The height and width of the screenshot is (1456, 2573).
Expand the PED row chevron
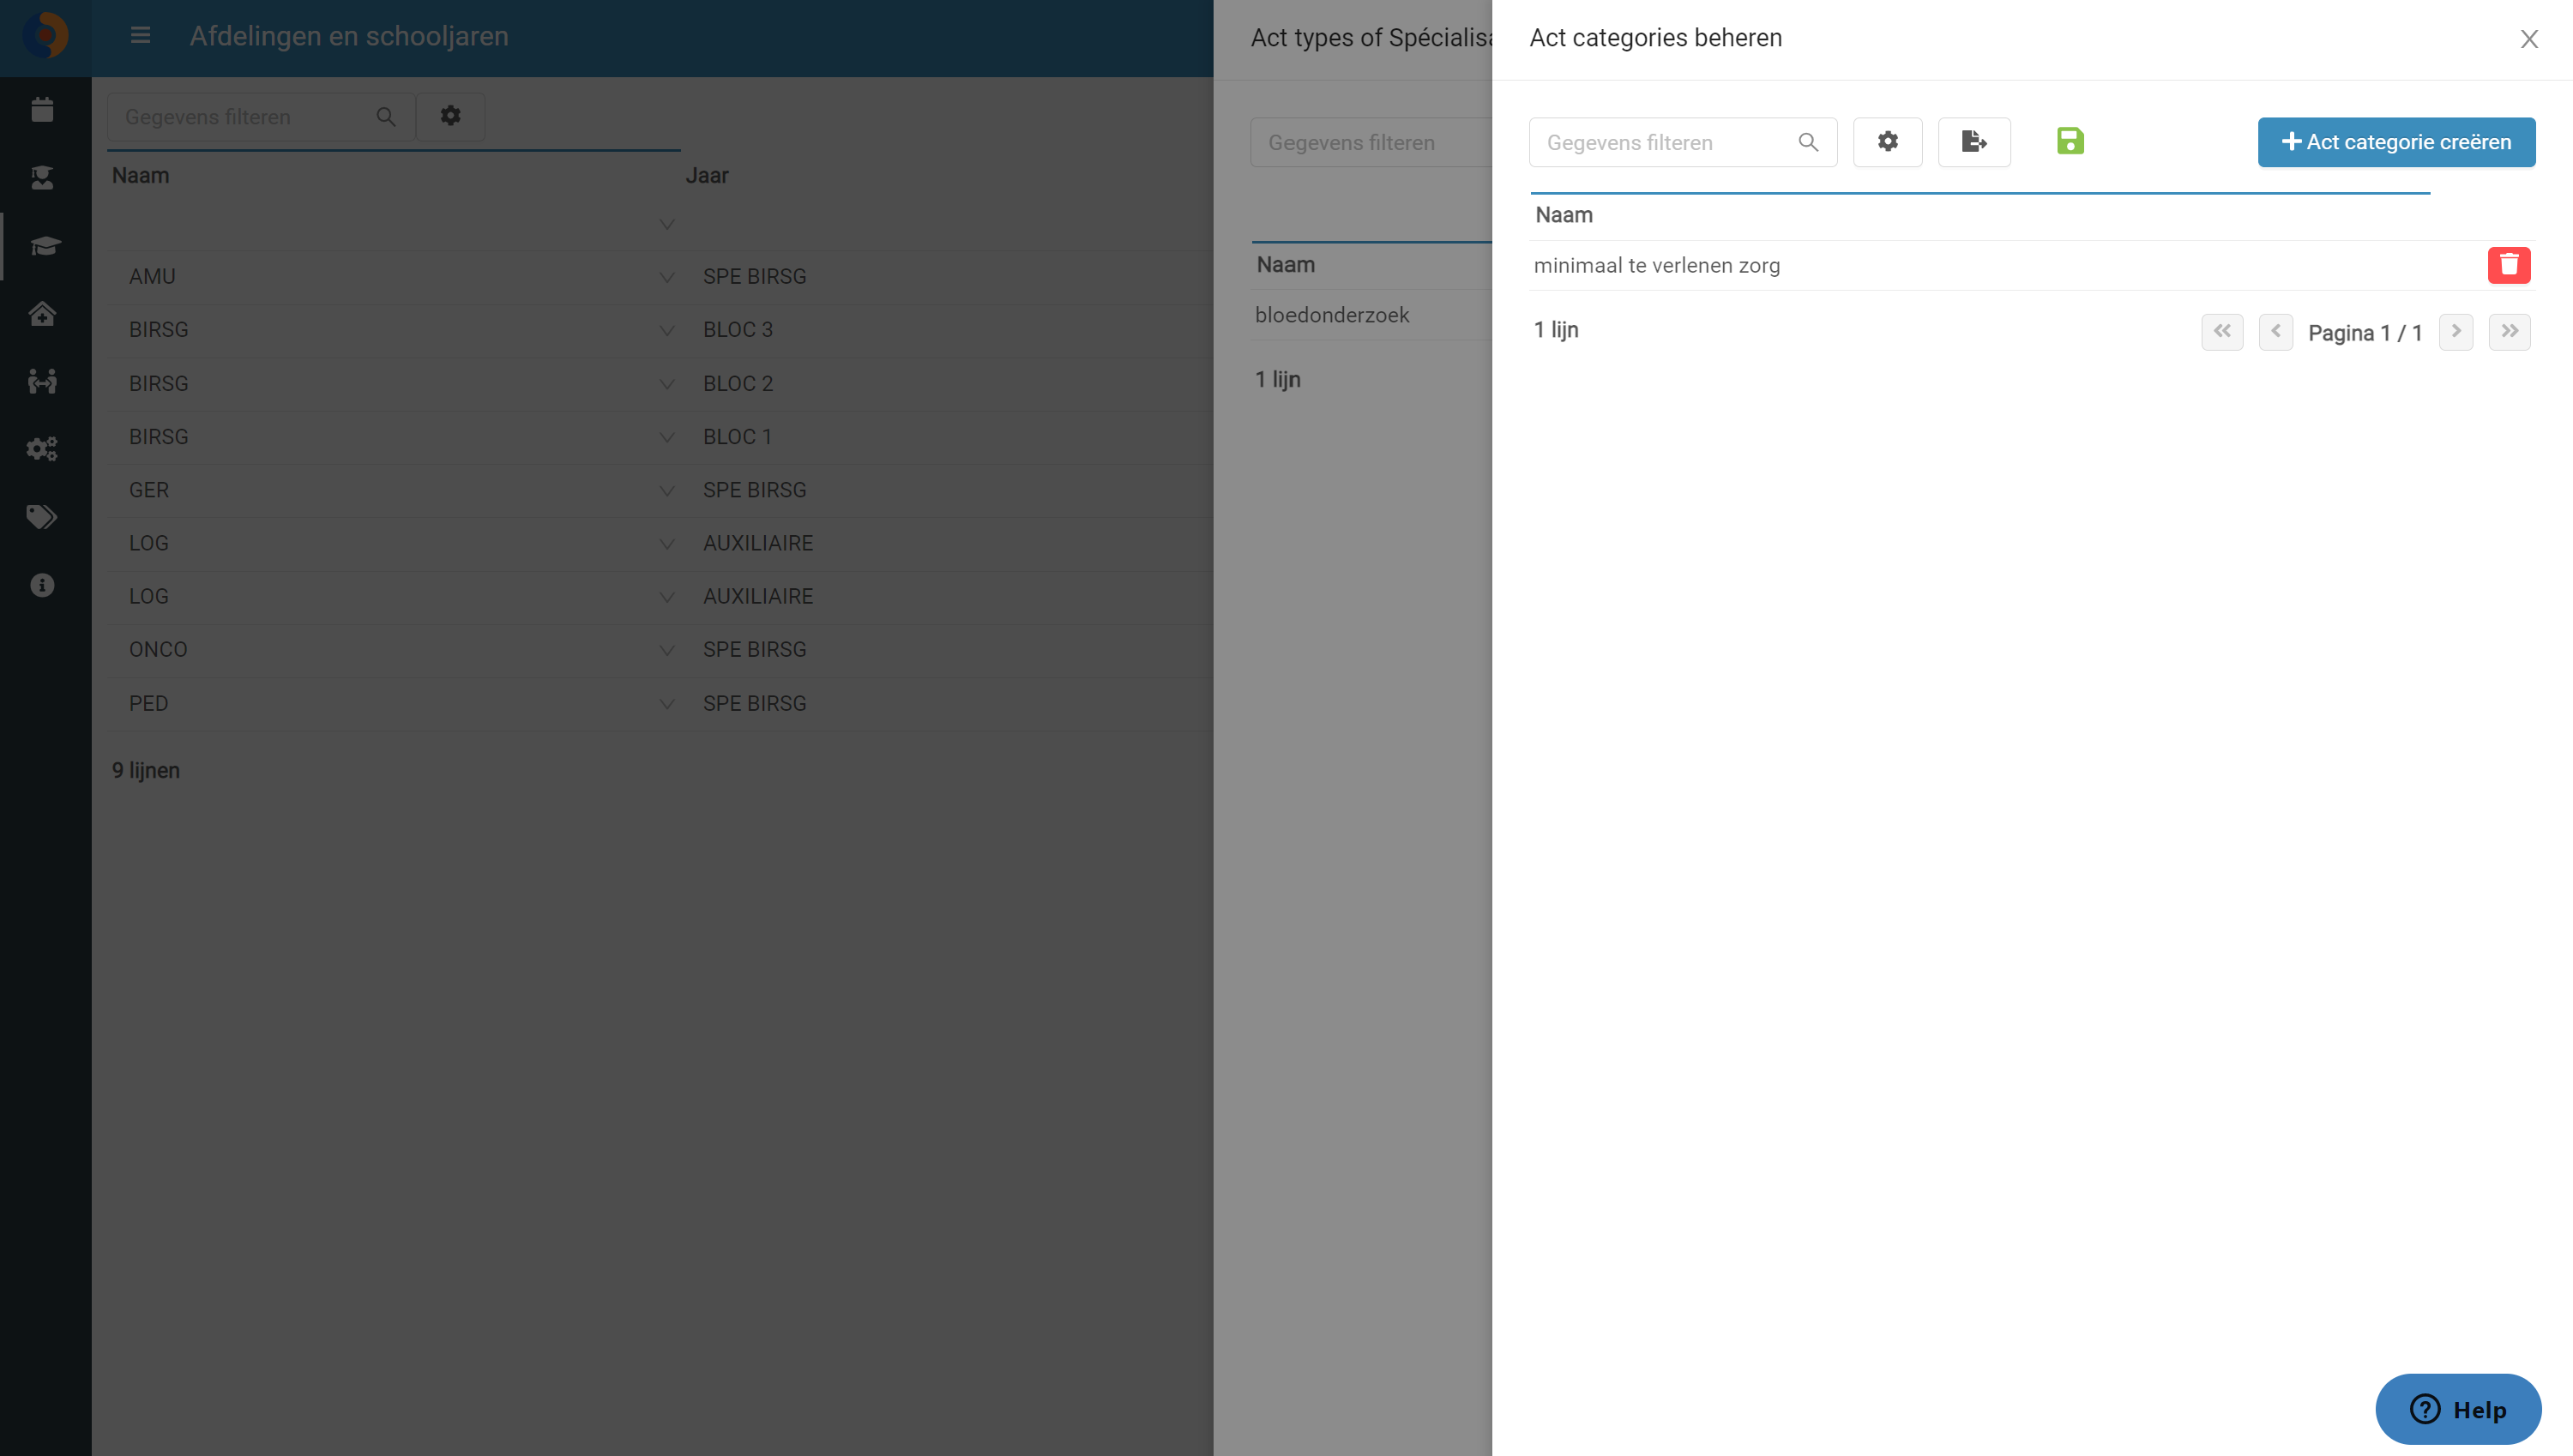pos(666,704)
